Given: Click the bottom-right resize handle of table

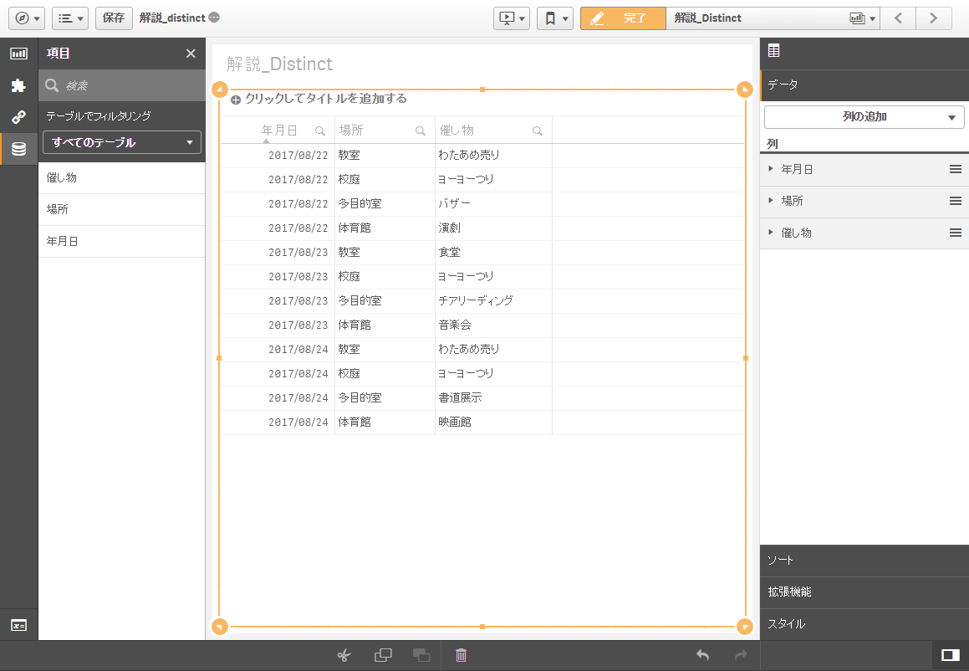Looking at the screenshot, I should pyautogui.click(x=745, y=627).
